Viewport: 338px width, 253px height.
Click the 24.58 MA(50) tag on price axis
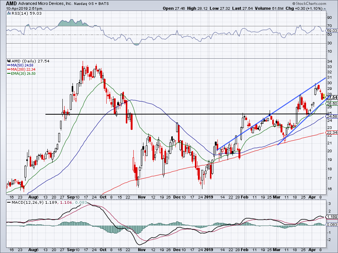[332, 117]
